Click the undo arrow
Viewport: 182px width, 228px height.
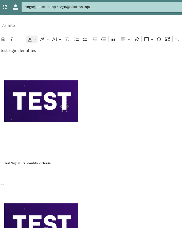click(x=177, y=39)
